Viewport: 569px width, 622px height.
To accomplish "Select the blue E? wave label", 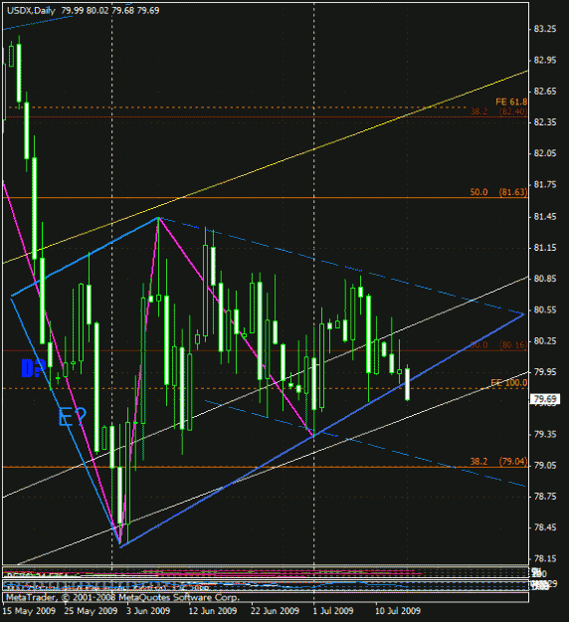I will pos(72,417).
